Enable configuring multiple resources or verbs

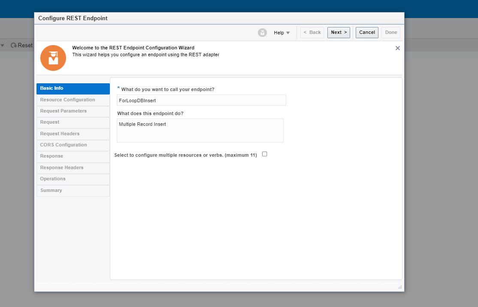coord(264,154)
